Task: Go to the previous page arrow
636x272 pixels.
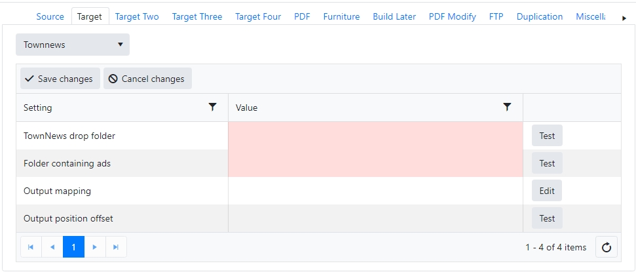Action: [x=52, y=247]
